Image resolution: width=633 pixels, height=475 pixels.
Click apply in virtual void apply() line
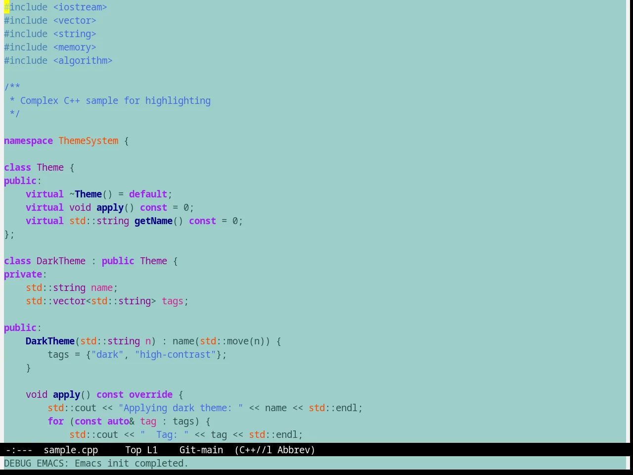coord(110,207)
